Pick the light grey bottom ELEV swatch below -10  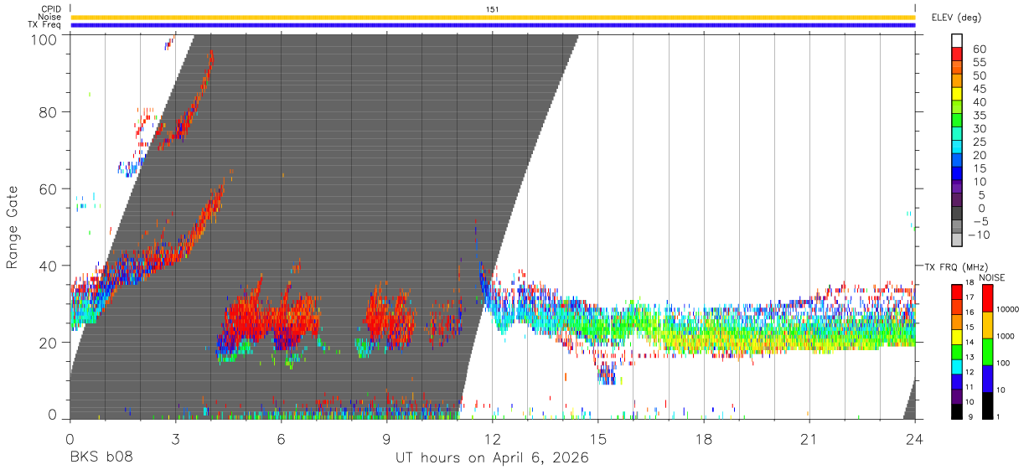pos(957,240)
